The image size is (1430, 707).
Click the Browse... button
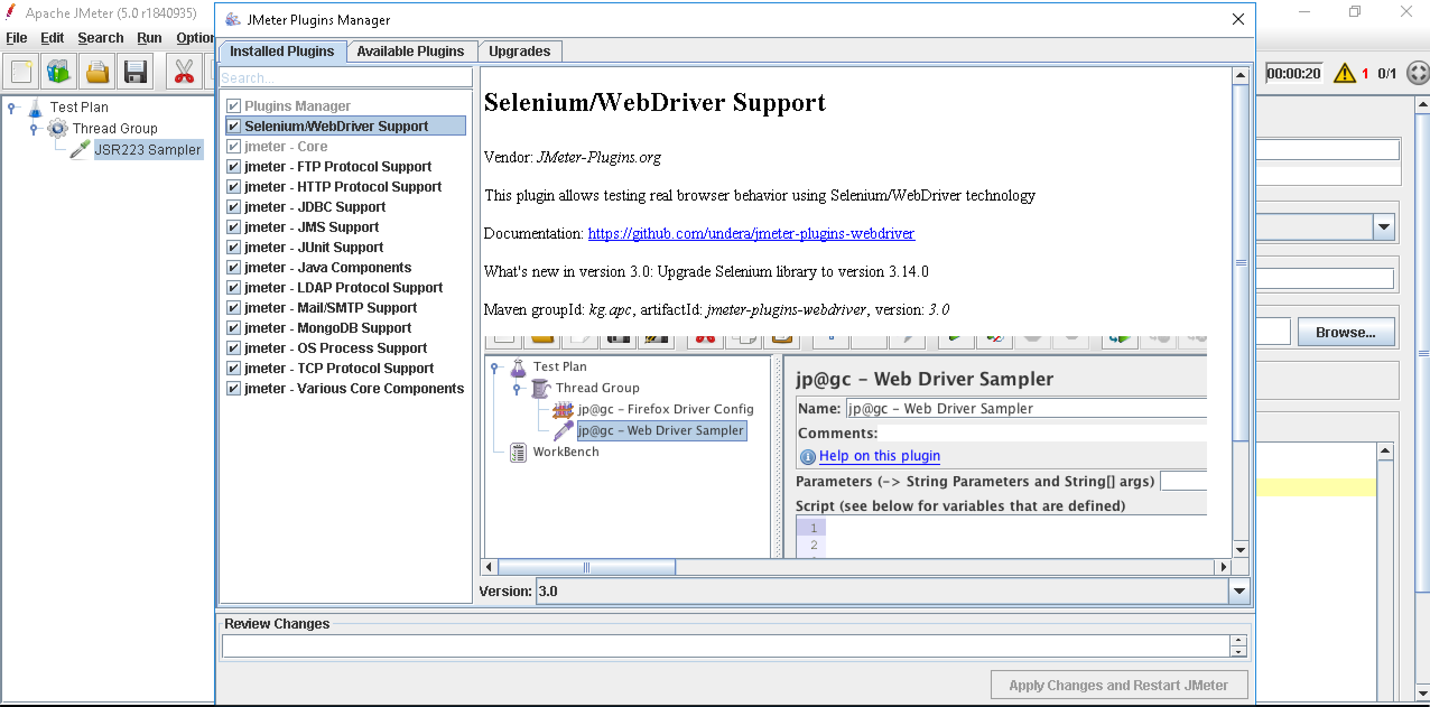1345,332
